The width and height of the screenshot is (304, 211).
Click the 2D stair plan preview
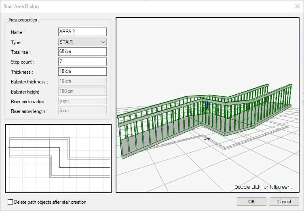coord(58,158)
